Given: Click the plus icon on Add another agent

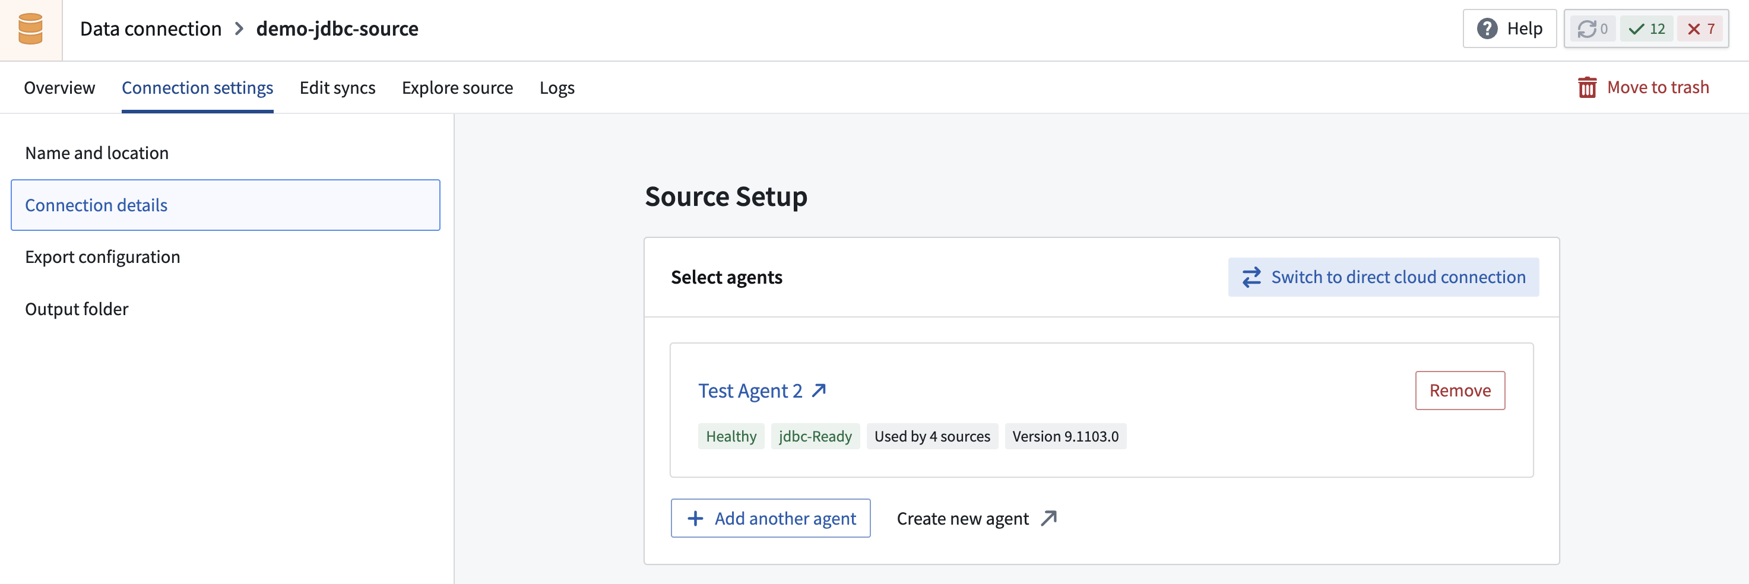Looking at the screenshot, I should coord(695,519).
